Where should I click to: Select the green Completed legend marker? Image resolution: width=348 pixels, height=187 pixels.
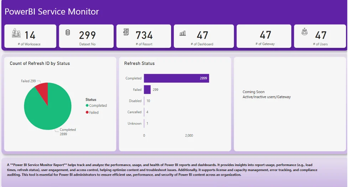click(x=87, y=106)
